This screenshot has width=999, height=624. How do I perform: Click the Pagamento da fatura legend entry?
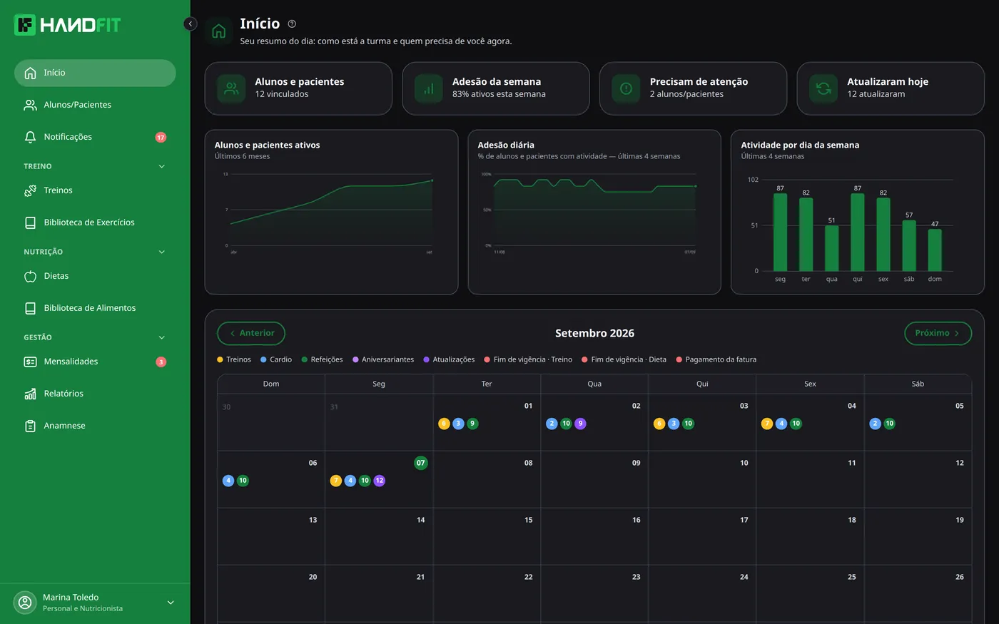click(716, 359)
